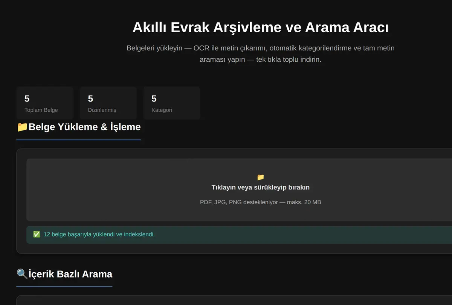Click the Belge Yükleme & İşleme heading
The width and height of the screenshot is (452, 305).
(x=79, y=127)
